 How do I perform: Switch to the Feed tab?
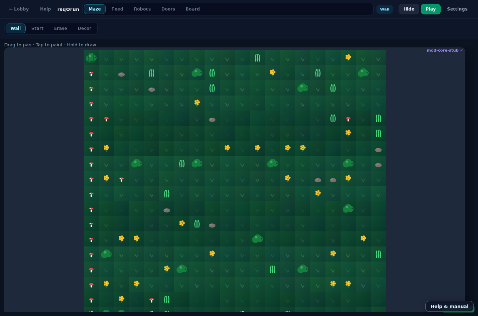pos(117,9)
